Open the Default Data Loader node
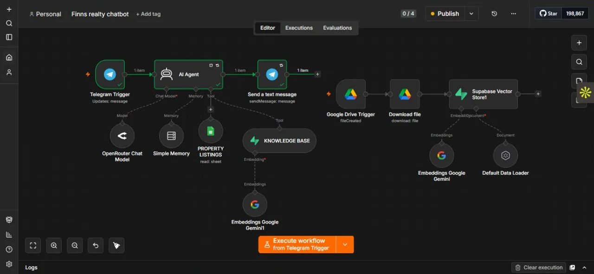 coord(505,155)
